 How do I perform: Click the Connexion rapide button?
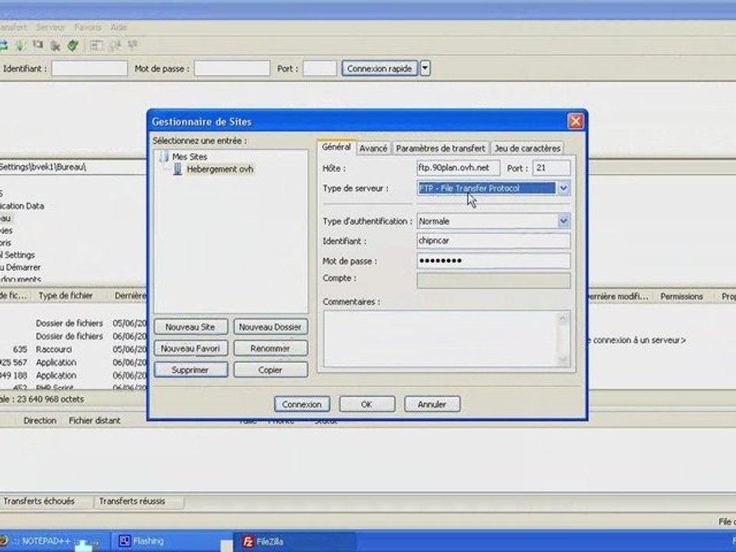click(x=379, y=68)
